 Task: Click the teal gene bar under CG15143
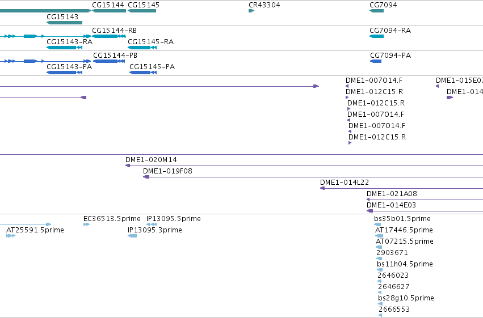(x=64, y=23)
